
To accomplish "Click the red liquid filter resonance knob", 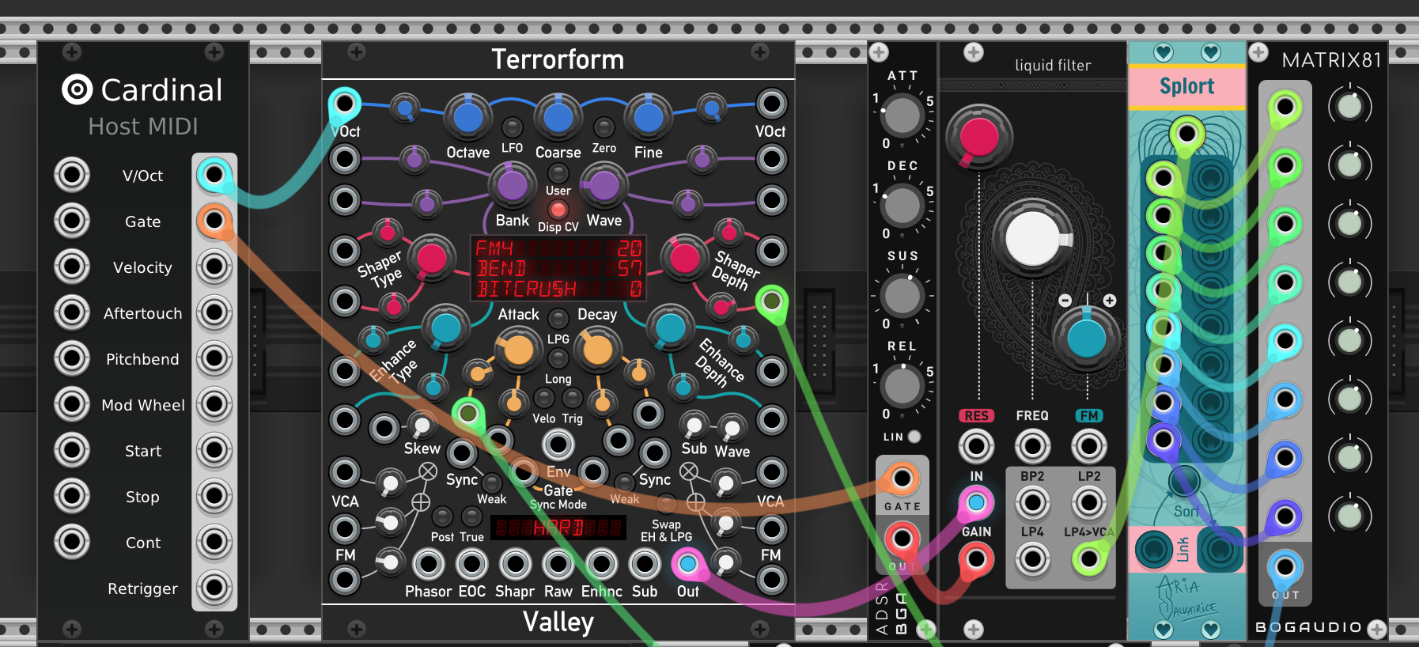I will [979, 137].
